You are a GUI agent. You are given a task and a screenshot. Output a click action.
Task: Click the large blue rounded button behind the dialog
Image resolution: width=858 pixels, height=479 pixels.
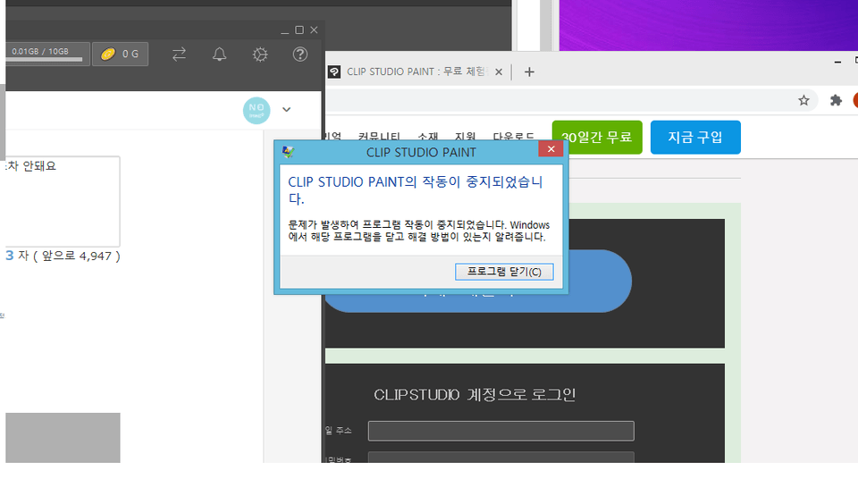click(599, 282)
